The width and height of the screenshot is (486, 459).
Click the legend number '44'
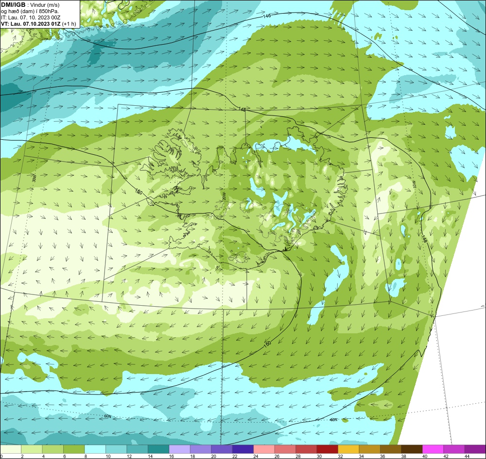pos(467,456)
